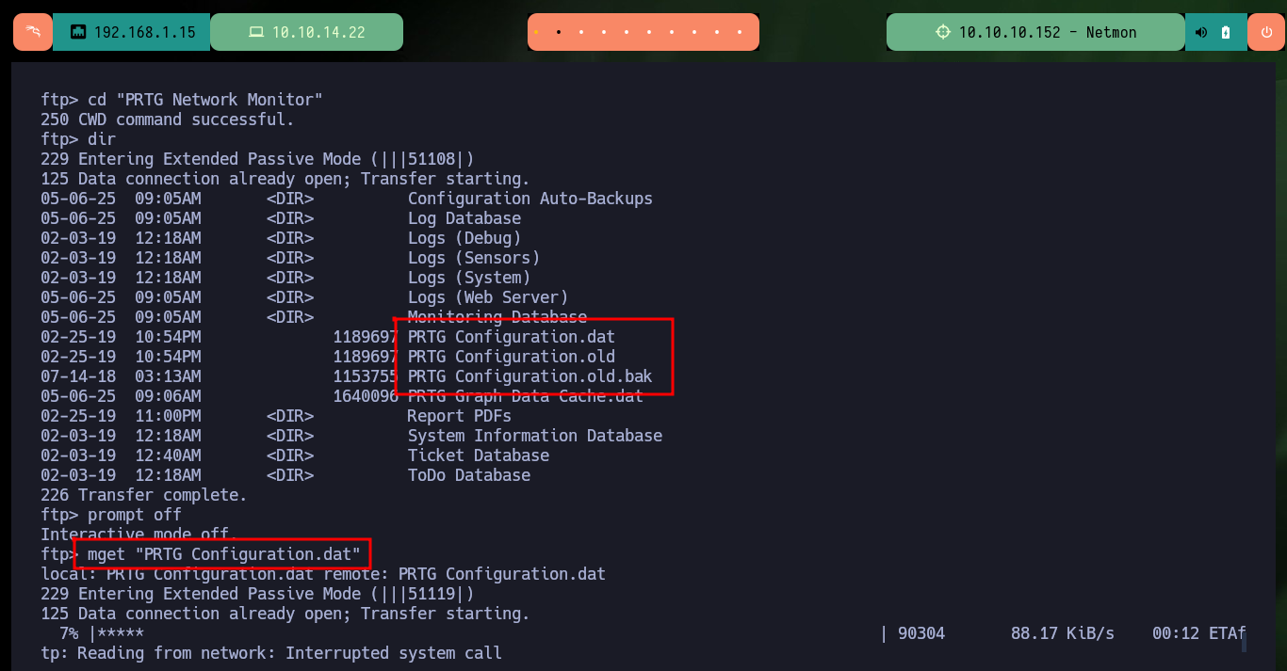Click the 'Monitoring Database' directory name

tap(497, 317)
